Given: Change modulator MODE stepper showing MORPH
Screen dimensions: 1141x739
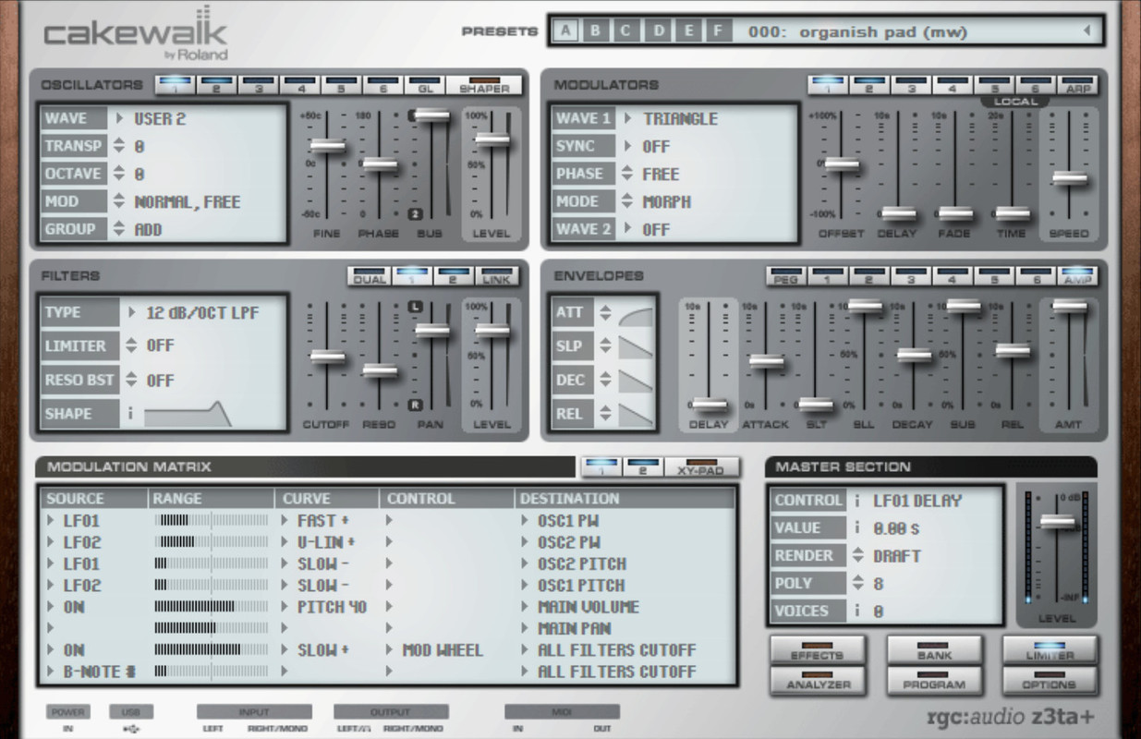Looking at the screenshot, I should pyautogui.click(x=628, y=201).
